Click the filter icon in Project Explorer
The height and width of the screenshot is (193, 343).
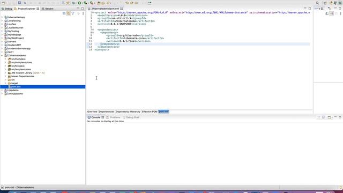tap(73, 13)
